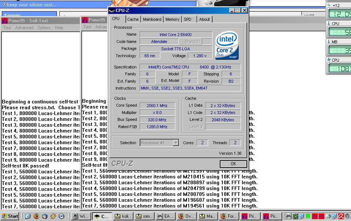This screenshot has height=221, width=351.
Task: Click the Rated FSB value 1280.0 MHz
Action: coord(157,127)
